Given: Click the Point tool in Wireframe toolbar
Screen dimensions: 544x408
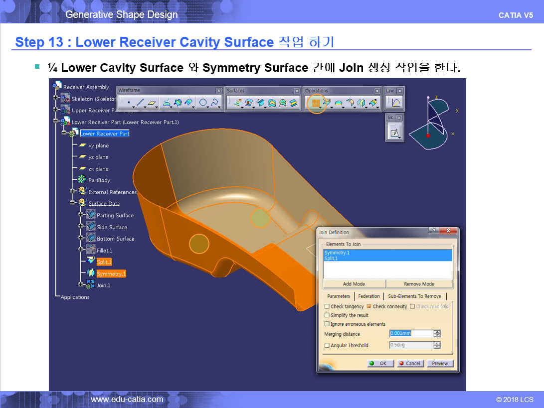Looking at the screenshot, I should (x=129, y=103).
